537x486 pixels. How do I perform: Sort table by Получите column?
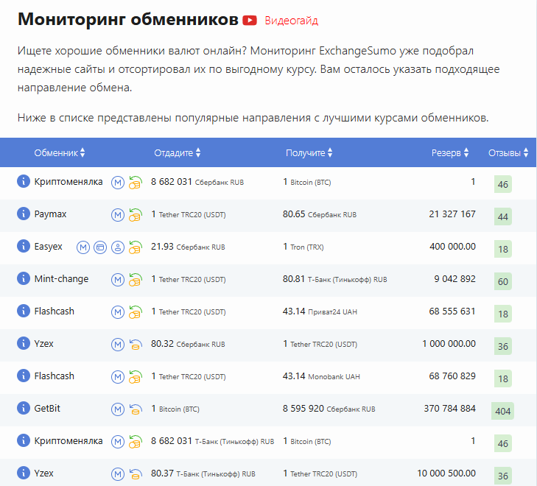tap(309, 152)
